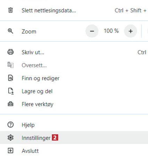Click the magnifier icon beside Zoom
The height and width of the screenshot is (160, 148).
10,31
